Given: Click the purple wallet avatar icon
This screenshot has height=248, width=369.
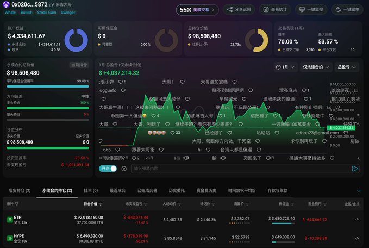Looking at the screenshot, I should pyautogui.click(x=6, y=4).
